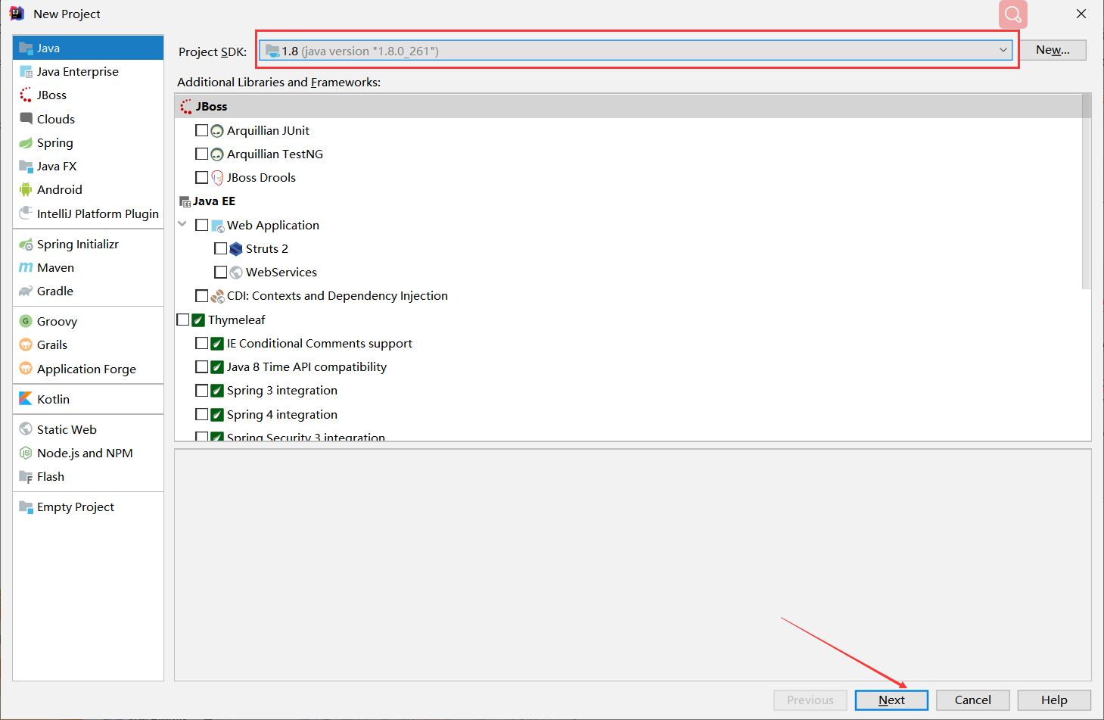Click the Spring Initializr icon
The image size is (1104, 720).
click(x=26, y=244)
